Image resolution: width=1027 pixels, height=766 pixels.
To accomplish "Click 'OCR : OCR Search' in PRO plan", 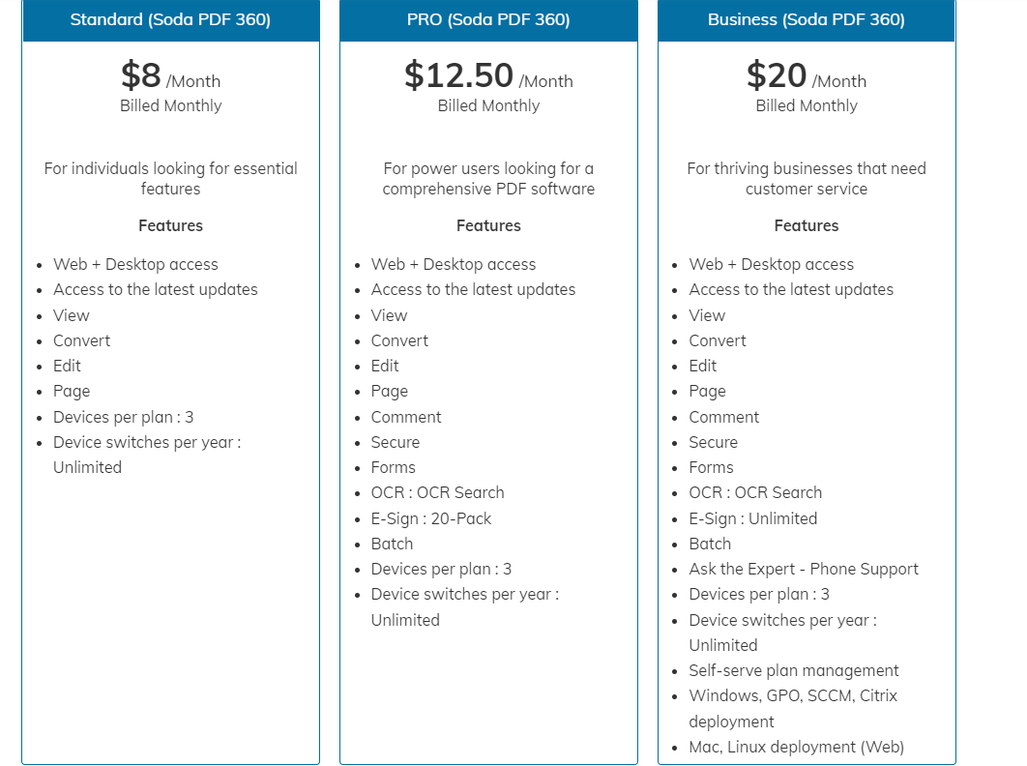I will click(437, 492).
